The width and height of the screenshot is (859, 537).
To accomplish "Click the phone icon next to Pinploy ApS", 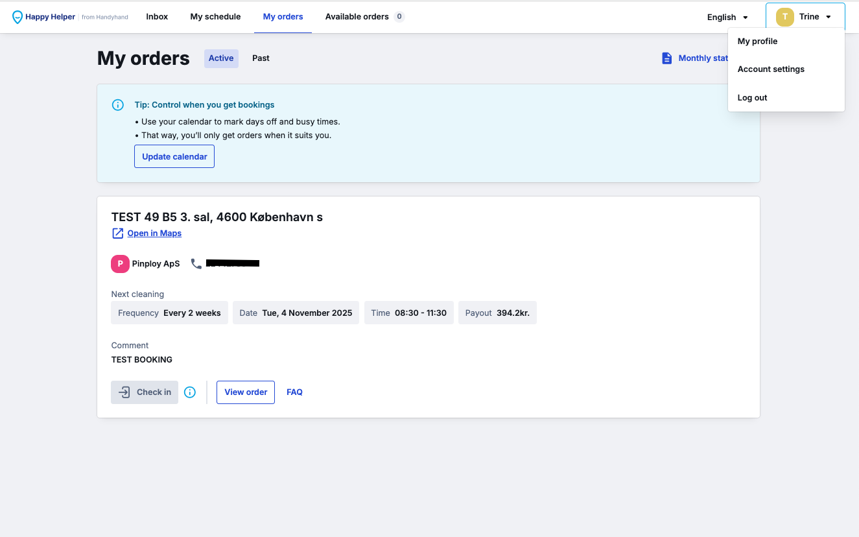I will pyautogui.click(x=196, y=264).
